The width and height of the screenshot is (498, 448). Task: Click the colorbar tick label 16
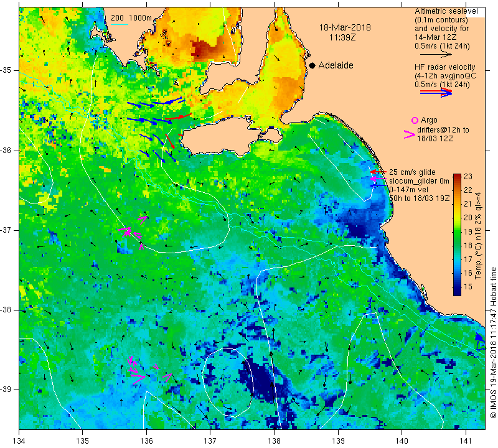click(468, 273)
